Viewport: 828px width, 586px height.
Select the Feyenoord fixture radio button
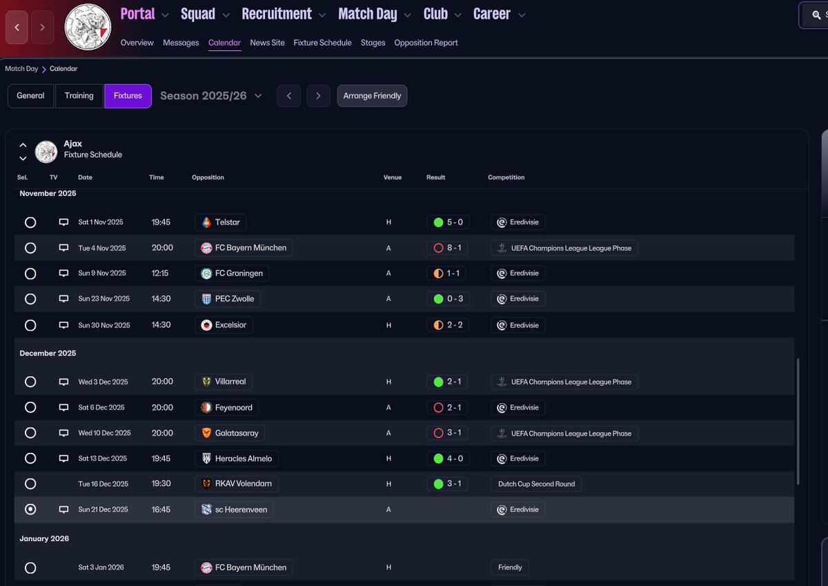click(30, 408)
